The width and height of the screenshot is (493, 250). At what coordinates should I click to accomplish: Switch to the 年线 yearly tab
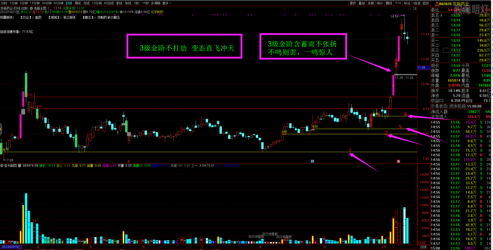point(128,3)
